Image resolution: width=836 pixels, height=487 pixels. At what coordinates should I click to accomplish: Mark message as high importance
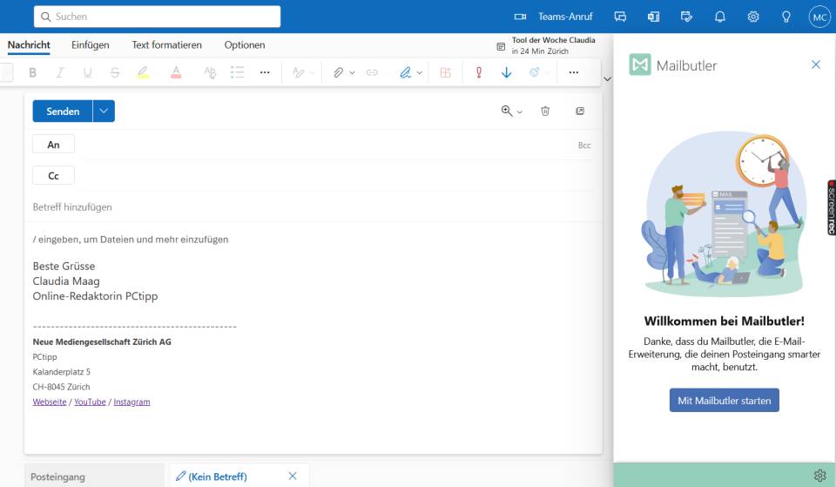[x=479, y=72]
